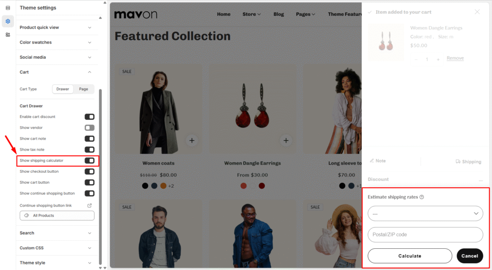Image resolution: width=492 pixels, height=270 pixels.
Task: Click the Postal/ZIP code input field
Action: point(425,235)
